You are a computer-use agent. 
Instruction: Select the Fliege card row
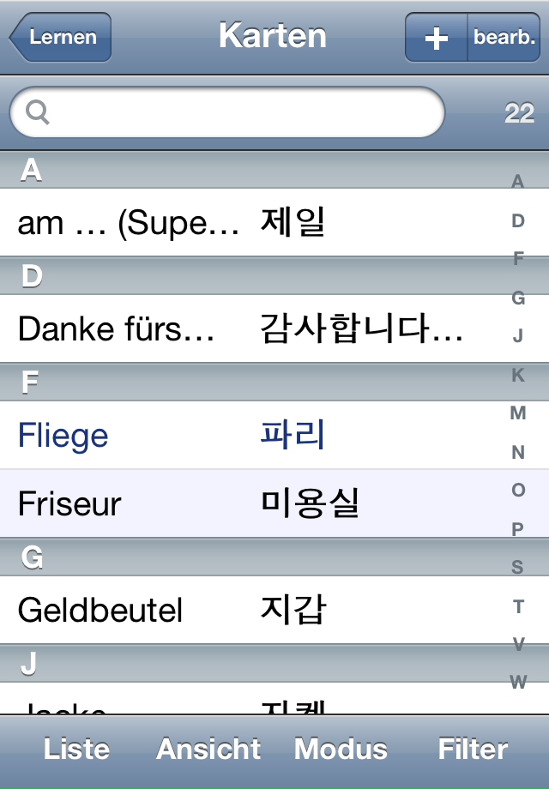pos(251,435)
